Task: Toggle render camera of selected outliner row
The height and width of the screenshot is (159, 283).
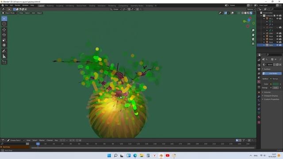Action: [280, 45]
